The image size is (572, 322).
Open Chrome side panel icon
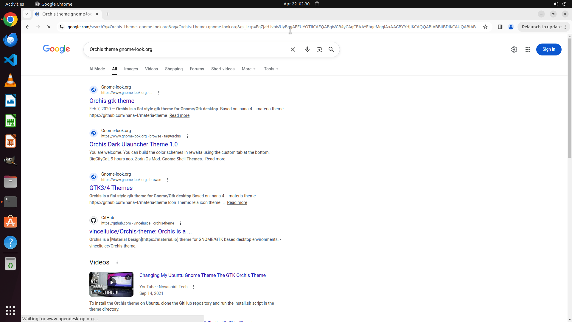(500, 27)
